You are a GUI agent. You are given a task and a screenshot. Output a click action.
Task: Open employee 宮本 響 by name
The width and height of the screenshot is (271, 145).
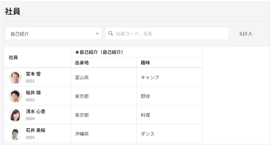(x=33, y=74)
